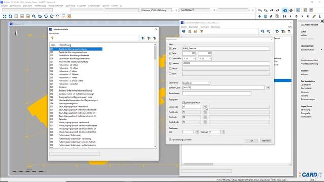Viewport: 324px width, 182px height.
Task: Select row 310 Geländer in code list
Action: point(76,119)
